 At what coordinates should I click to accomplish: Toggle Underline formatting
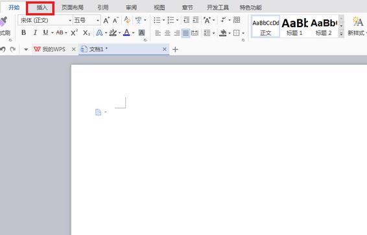coord(45,33)
